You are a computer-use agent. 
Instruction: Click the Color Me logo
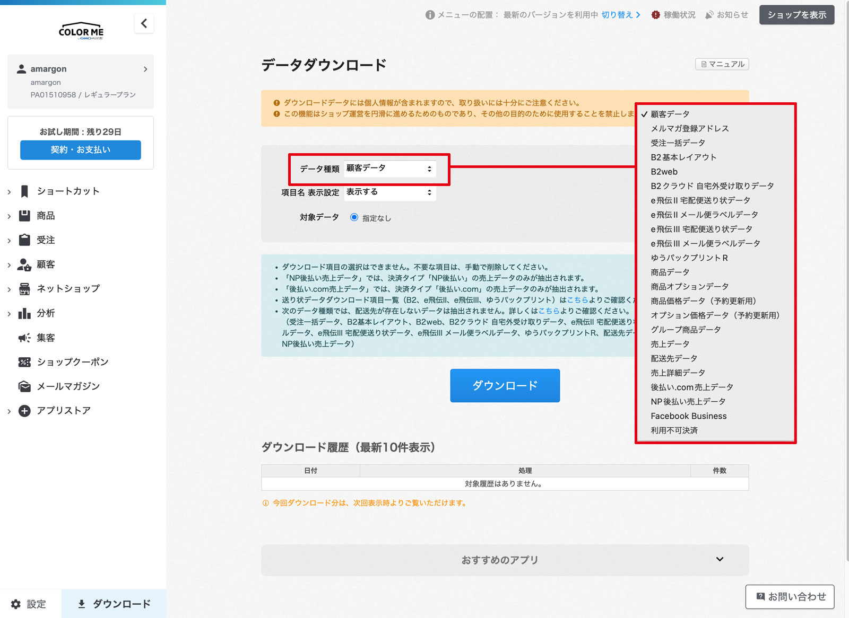[x=81, y=31]
